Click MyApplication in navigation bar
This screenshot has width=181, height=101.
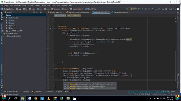point(8,9)
